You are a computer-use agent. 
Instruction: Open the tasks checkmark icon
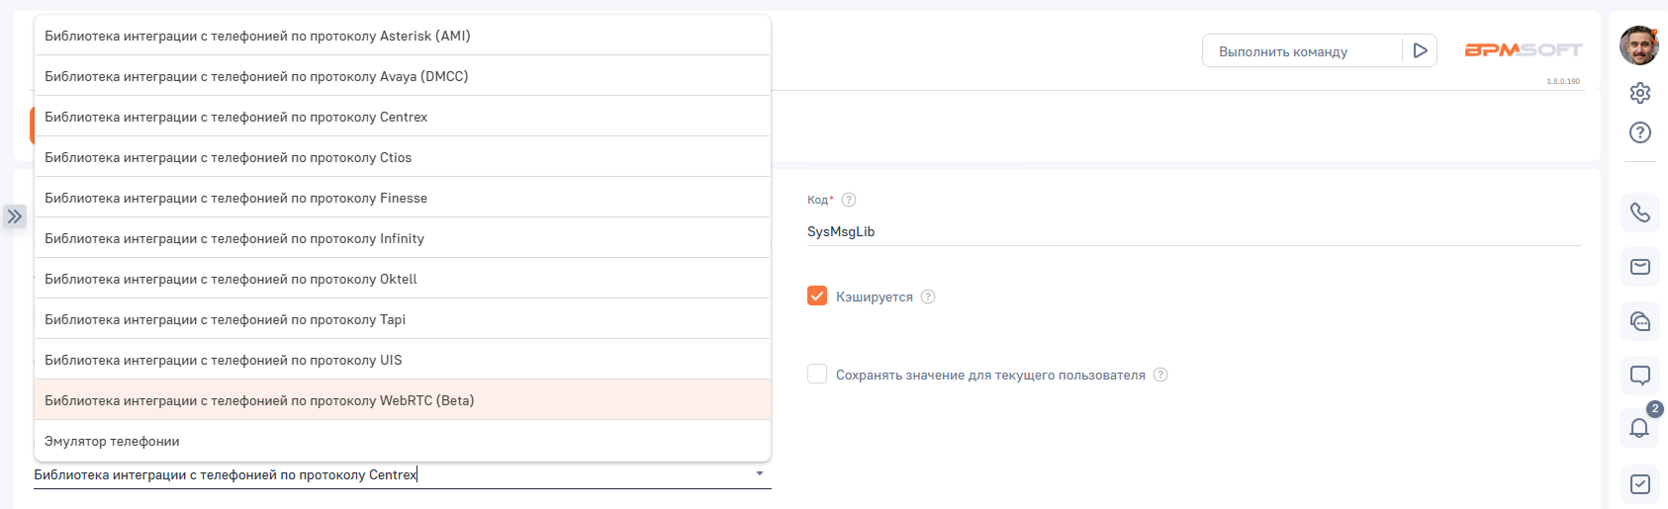[1639, 484]
